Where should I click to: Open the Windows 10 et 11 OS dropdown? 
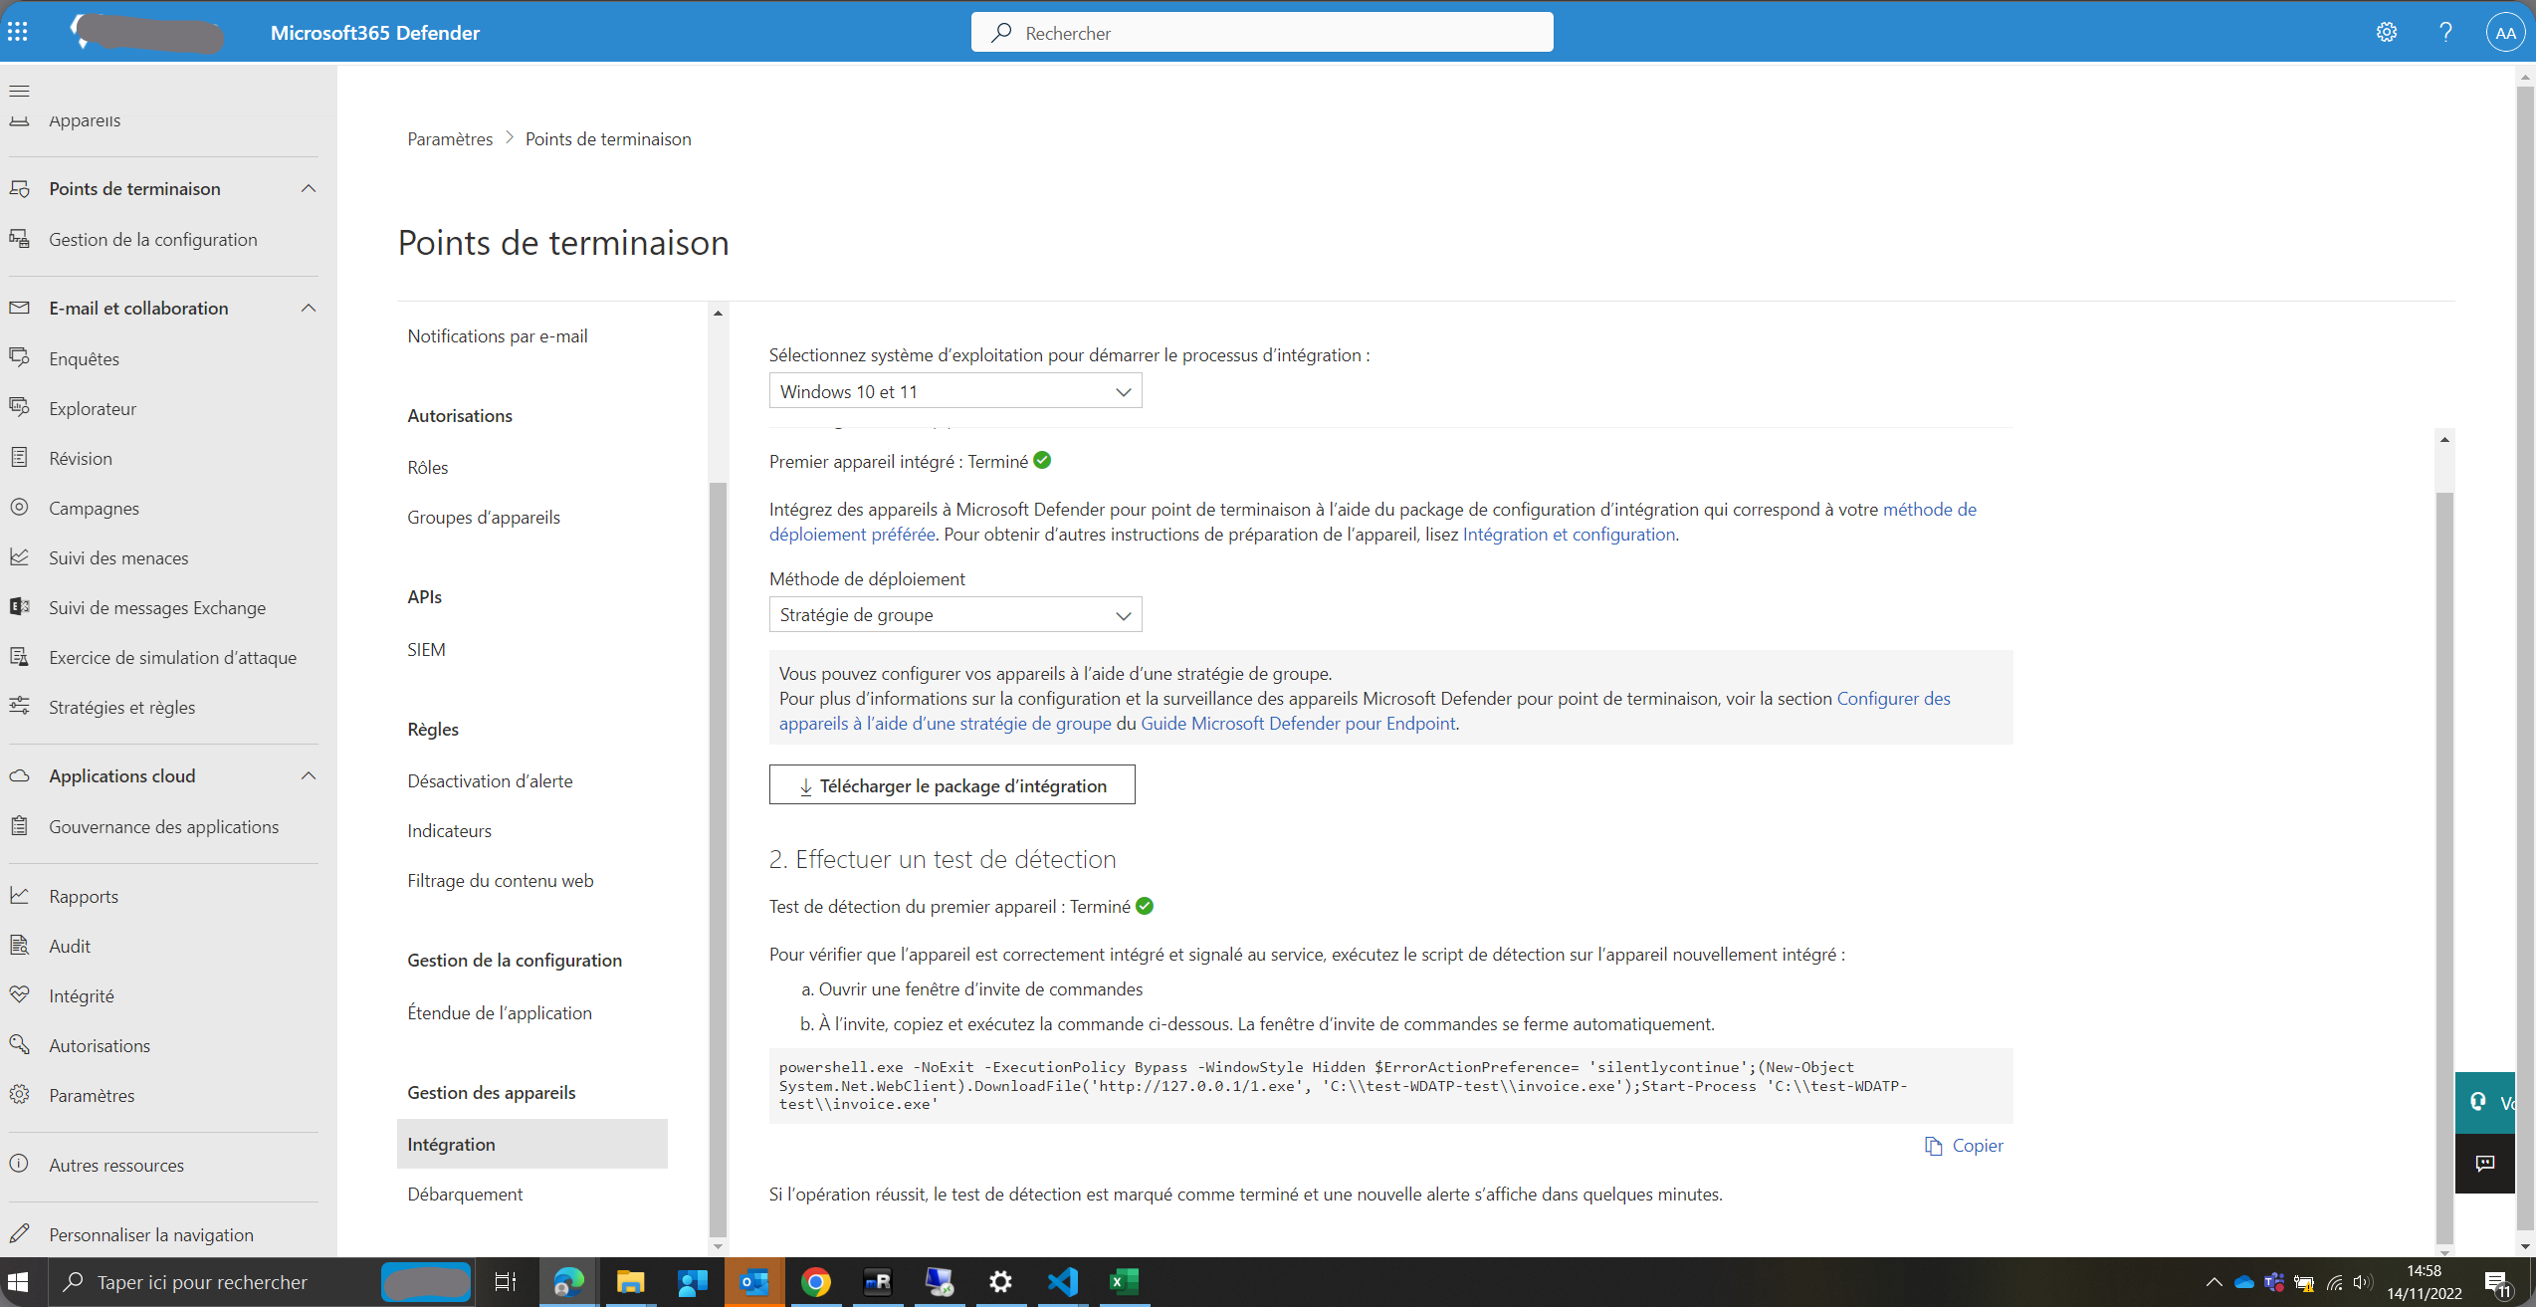[955, 391]
